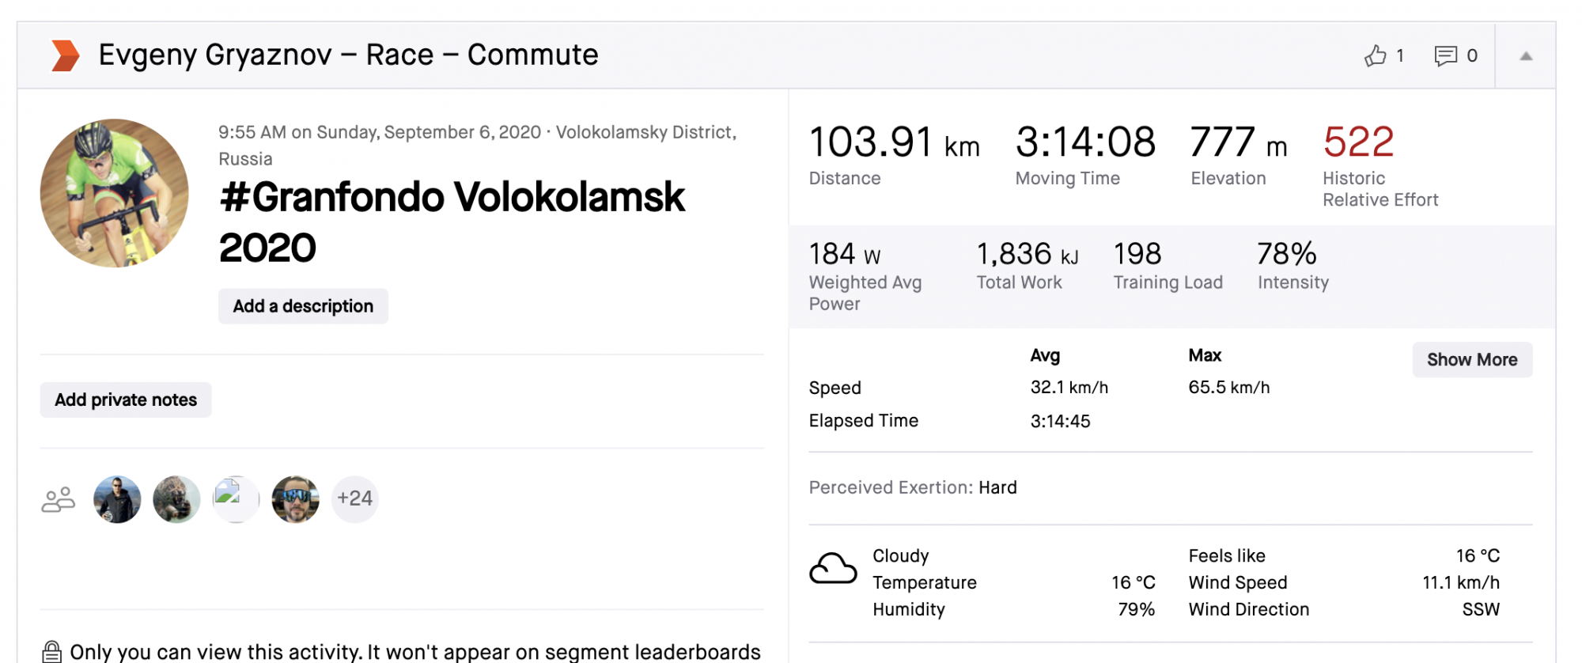Click the Perceived Exertion Hard value
Screen dimensions: 1582x663
997,487
